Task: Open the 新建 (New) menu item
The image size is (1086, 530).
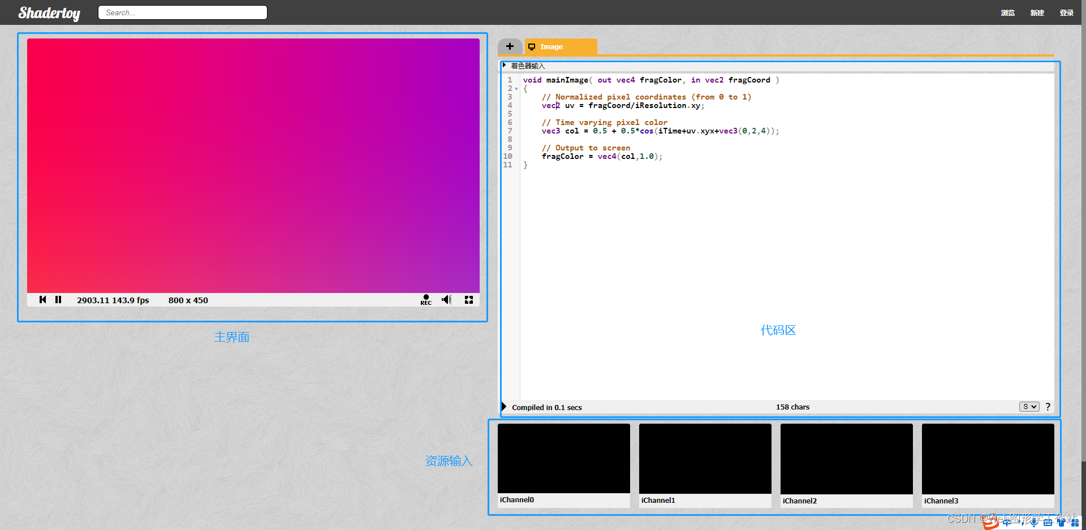Action: tap(1037, 12)
